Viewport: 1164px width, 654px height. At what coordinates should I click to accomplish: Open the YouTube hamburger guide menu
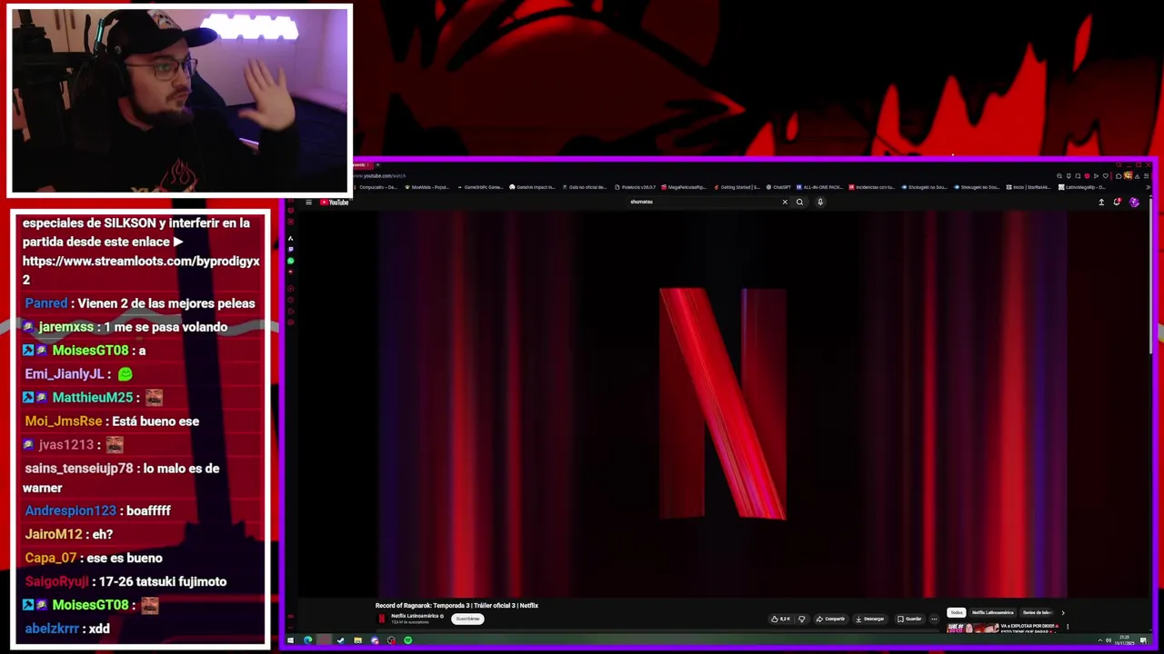(309, 203)
